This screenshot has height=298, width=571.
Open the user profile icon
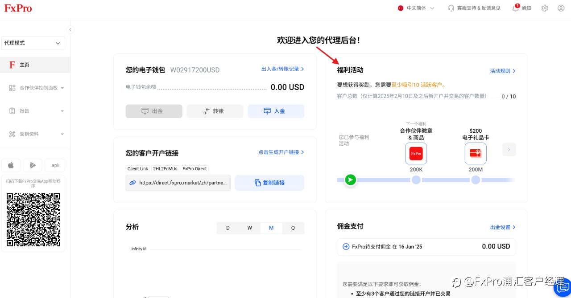[x=561, y=8]
